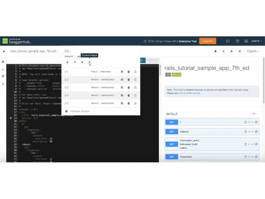
Task: Delete version 0.4 with the trash icon
Action: coord(129,96)
